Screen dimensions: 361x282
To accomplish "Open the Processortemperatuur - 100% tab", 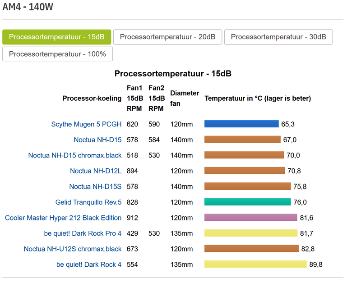I will point(57,54).
